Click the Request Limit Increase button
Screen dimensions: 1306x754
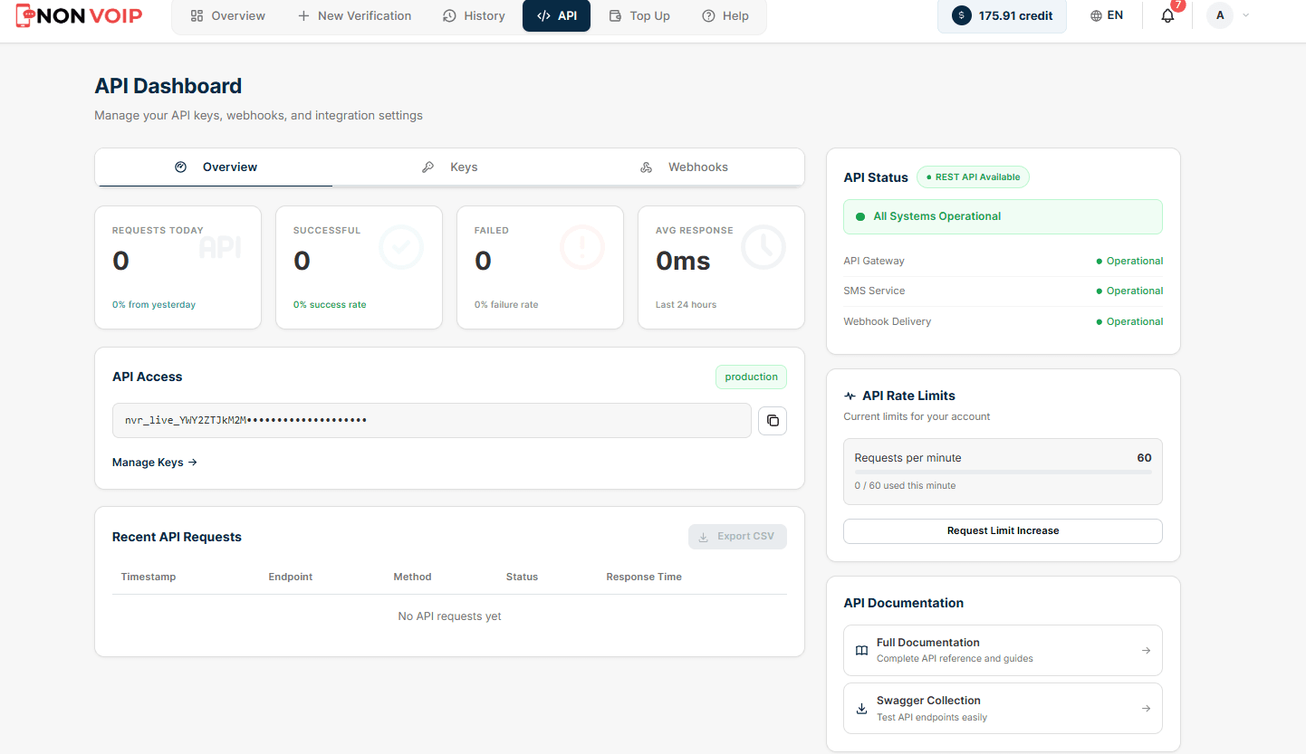pyautogui.click(x=1003, y=531)
